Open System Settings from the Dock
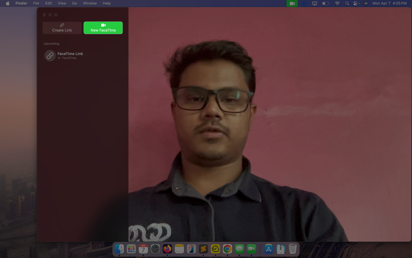Image resolution: width=412 pixels, height=258 pixels. pyautogui.click(x=155, y=249)
